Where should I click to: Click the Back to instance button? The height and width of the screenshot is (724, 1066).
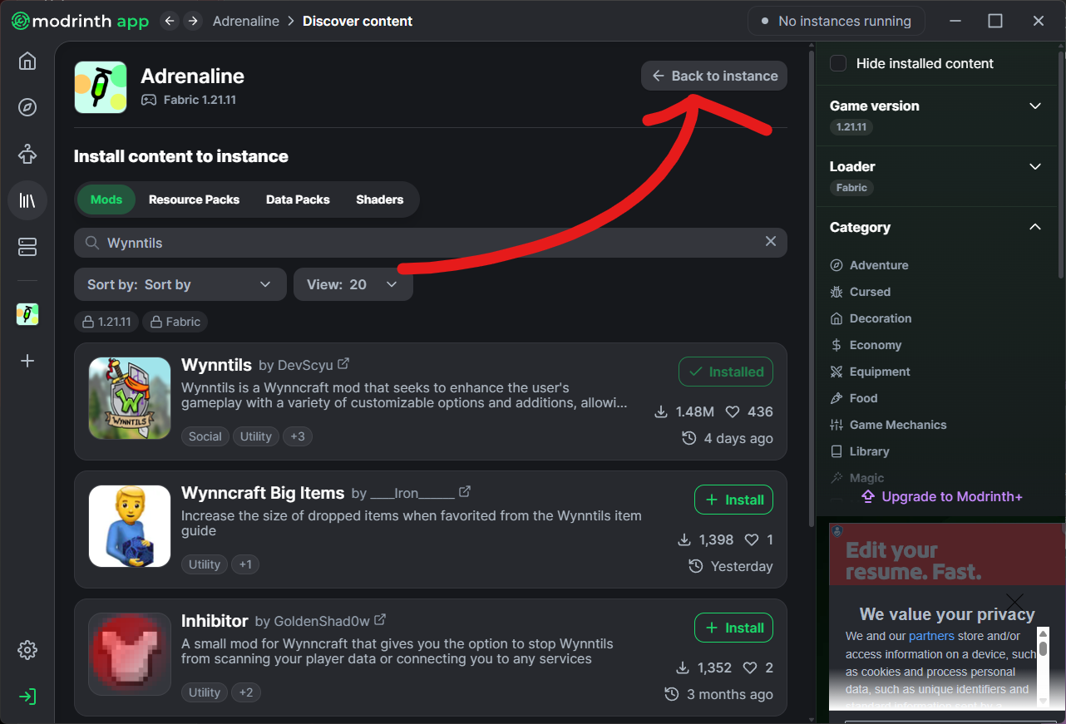pyautogui.click(x=714, y=76)
